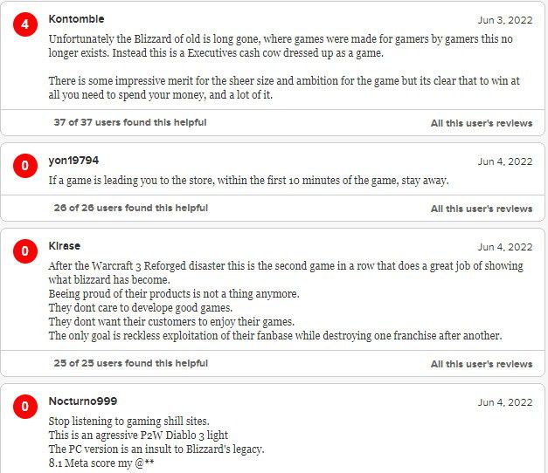Click the Jun 3, 2022 review date
This screenshot has height=473, width=548.
pyautogui.click(x=505, y=20)
